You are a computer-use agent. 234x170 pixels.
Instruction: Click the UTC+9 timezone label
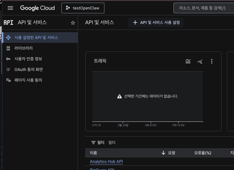(96, 125)
